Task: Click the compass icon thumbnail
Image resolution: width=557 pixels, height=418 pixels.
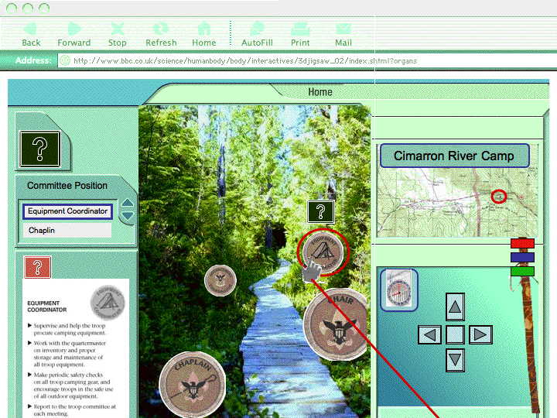Action: (x=398, y=290)
